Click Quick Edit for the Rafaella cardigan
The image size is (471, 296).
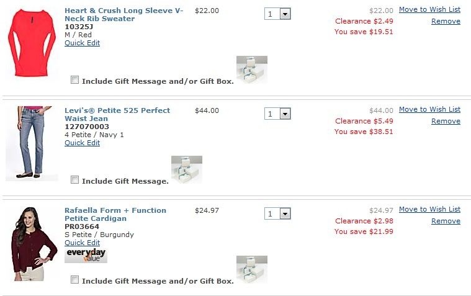coord(82,243)
